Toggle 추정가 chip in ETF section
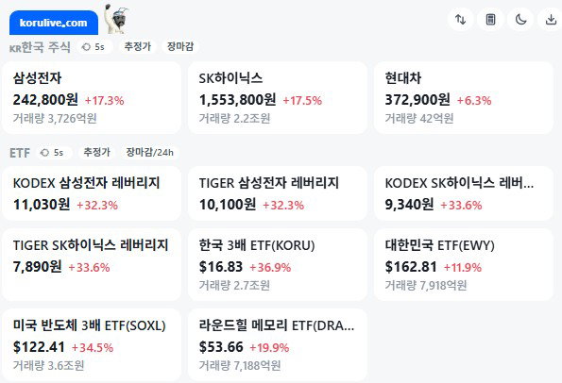The height and width of the screenshot is (383, 562). click(x=96, y=153)
